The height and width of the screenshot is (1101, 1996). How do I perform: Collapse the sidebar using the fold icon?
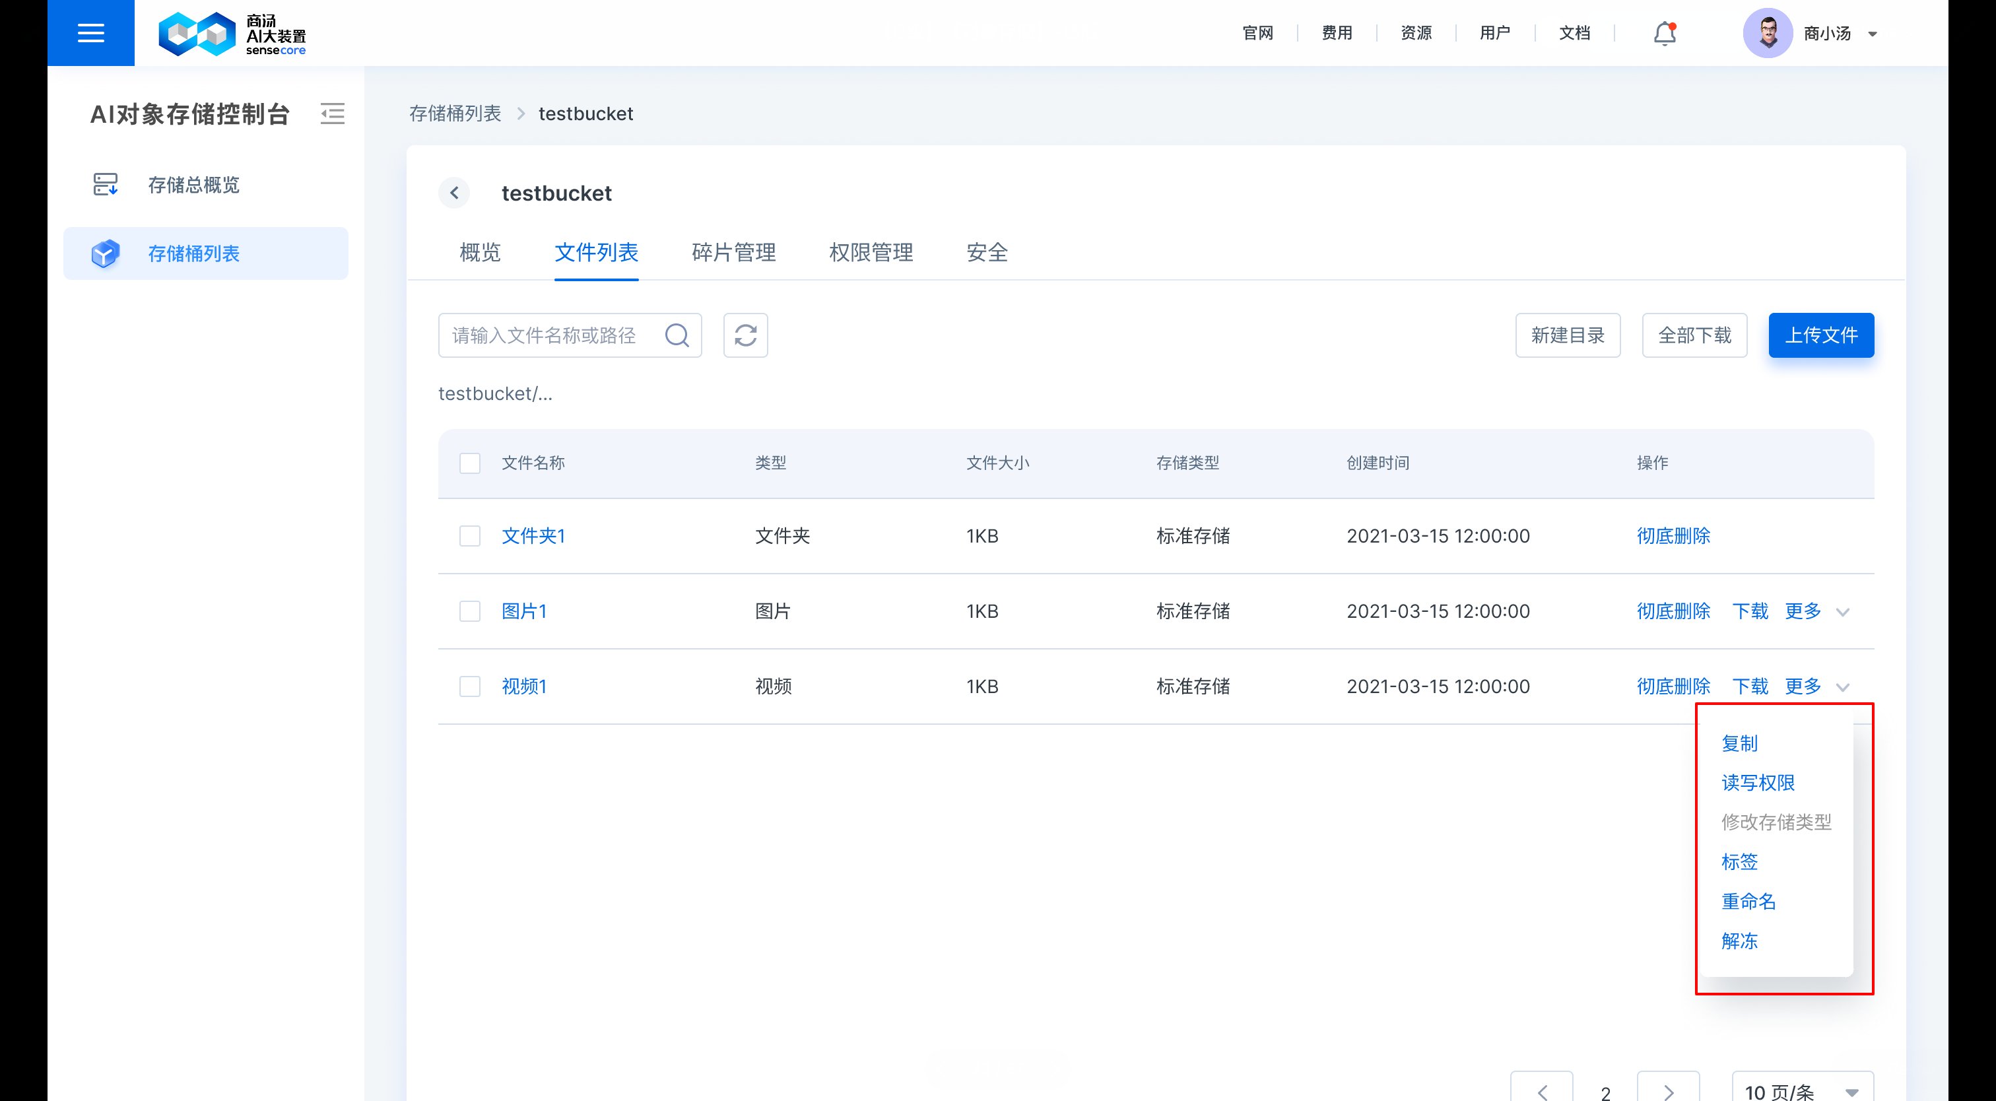(333, 114)
